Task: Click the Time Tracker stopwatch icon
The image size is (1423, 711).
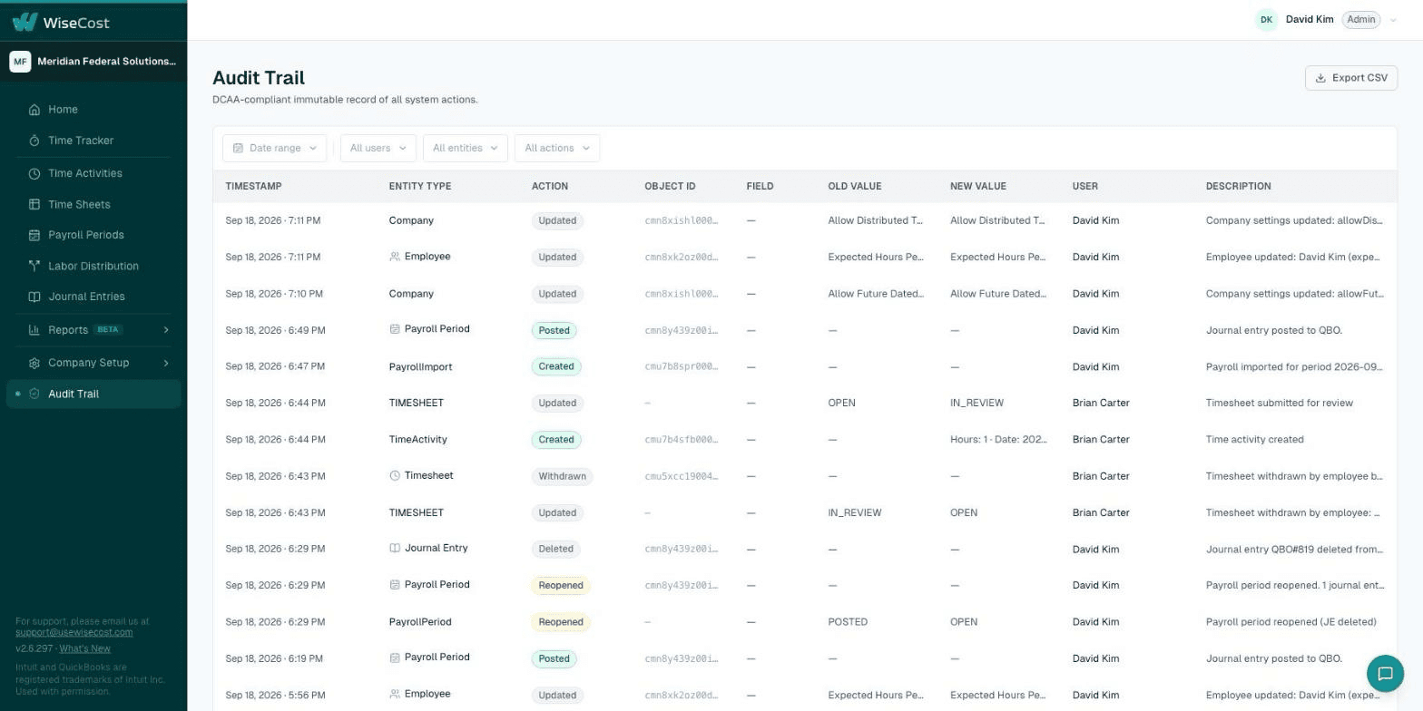Action: click(34, 141)
